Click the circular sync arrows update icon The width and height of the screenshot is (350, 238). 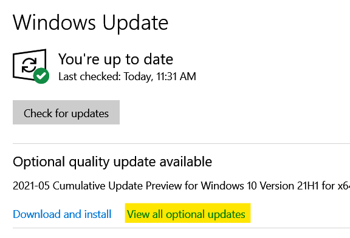click(x=29, y=65)
